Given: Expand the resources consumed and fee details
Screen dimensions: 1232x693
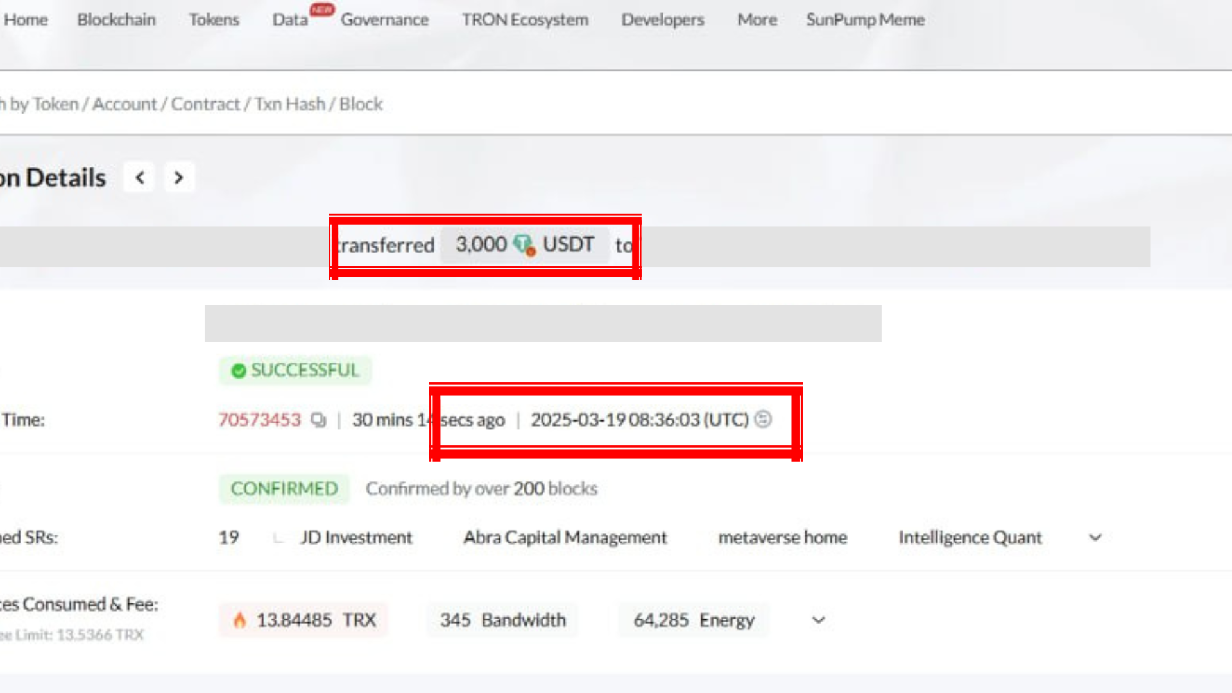Looking at the screenshot, I should coord(818,620).
